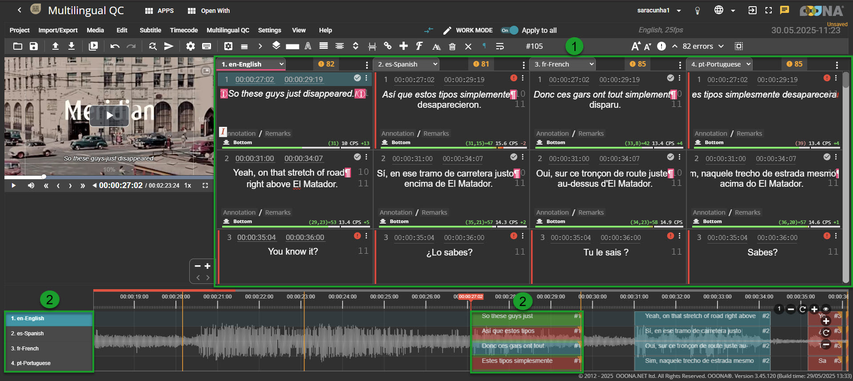The width and height of the screenshot is (853, 381).
Task: Click the trash delete subtitle icon
Action: click(452, 47)
